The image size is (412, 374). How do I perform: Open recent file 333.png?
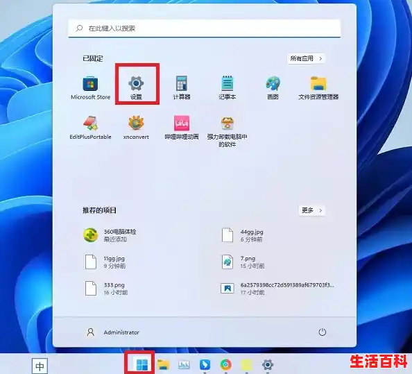(106, 289)
